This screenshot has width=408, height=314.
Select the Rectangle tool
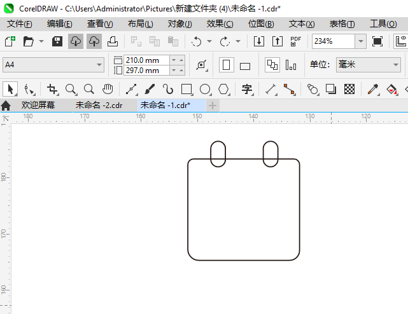187,90
